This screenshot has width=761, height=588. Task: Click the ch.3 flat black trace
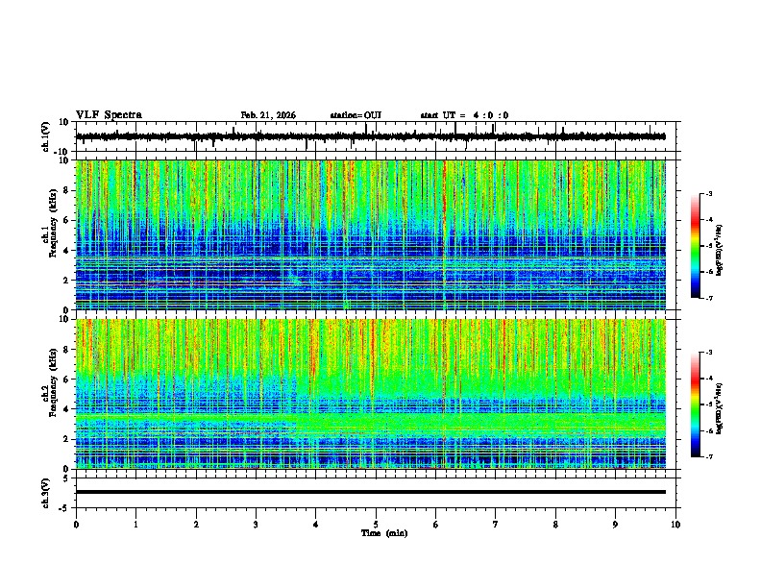click(371, 492)
